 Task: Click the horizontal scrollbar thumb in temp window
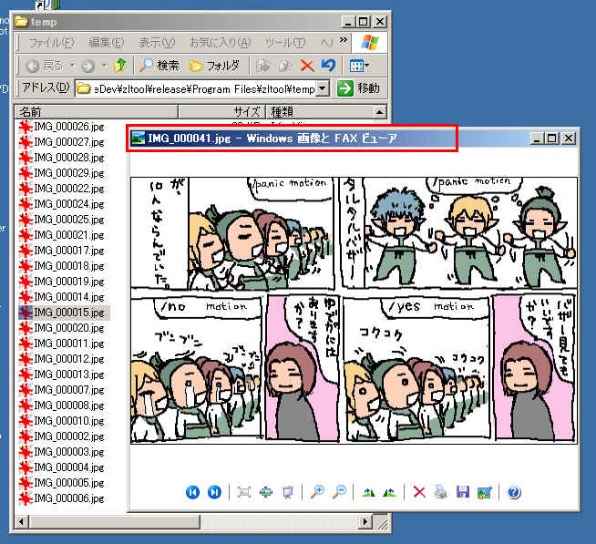113,521
